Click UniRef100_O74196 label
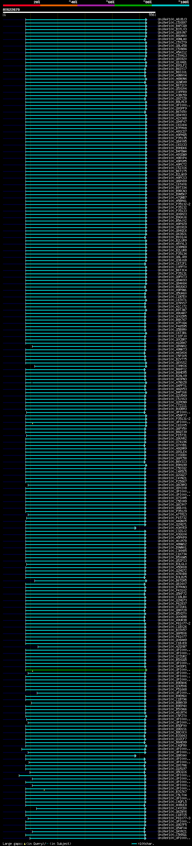Image resolution: width=192 pixels, height=846 pixels. pos(172,442)
